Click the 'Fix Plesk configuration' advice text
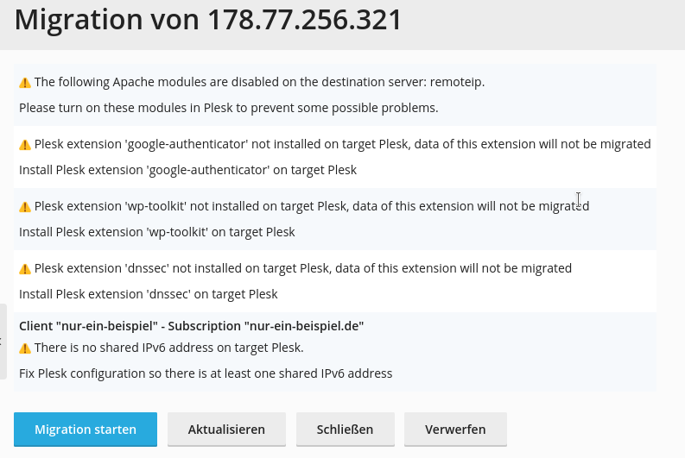Viewport: 685px width, 458px height. tap(206, 373)
